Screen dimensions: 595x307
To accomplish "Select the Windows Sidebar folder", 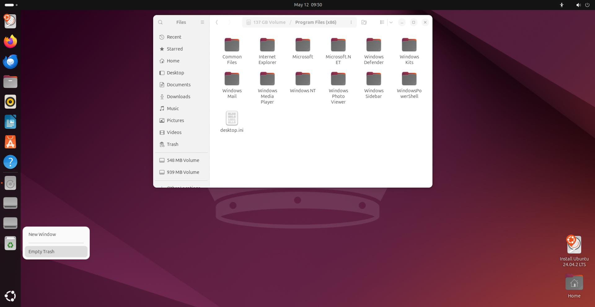I will coord(374,85).
